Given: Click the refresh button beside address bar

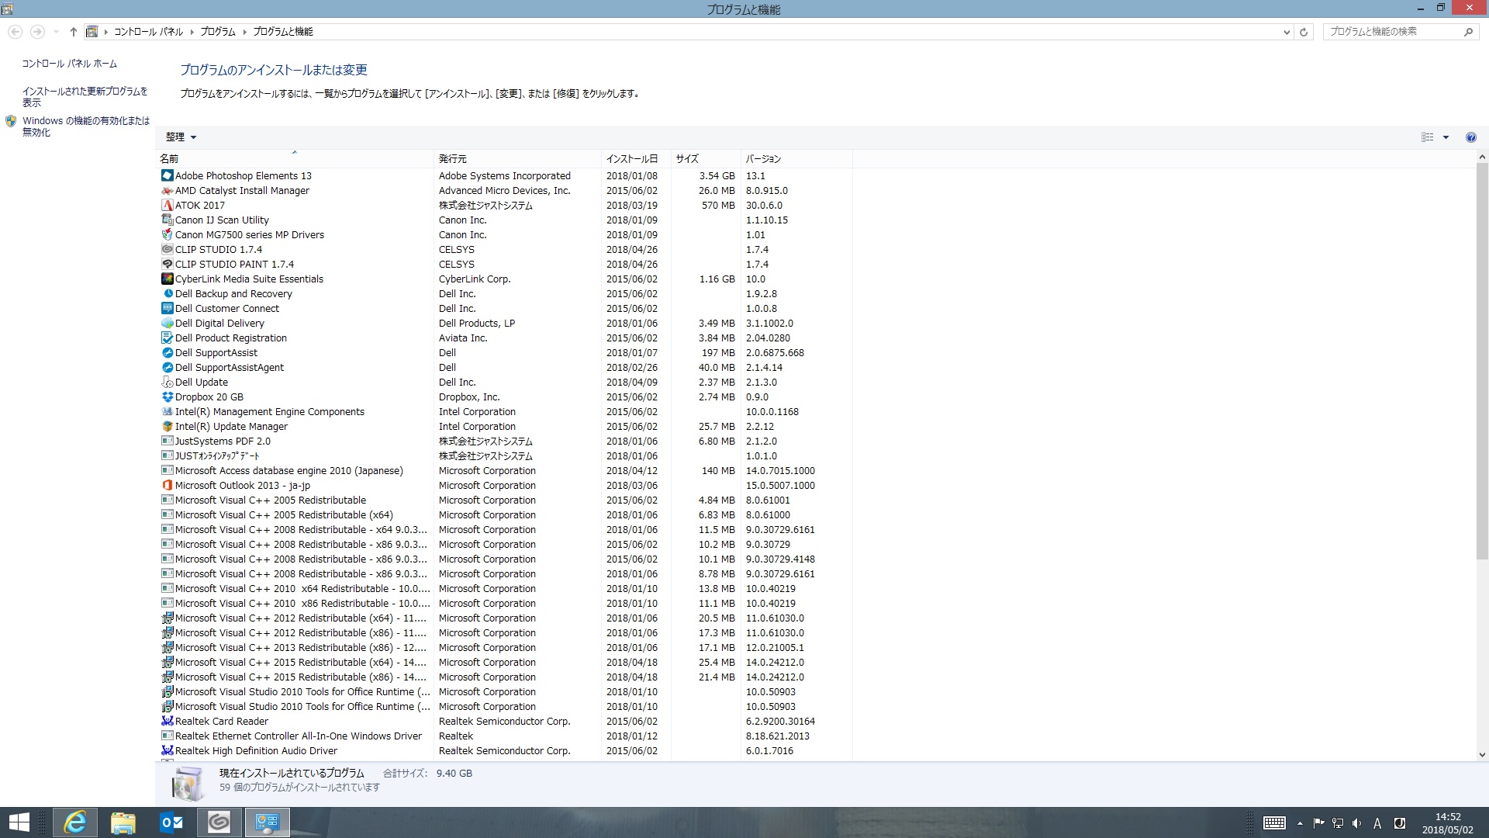Looking at the screenshot, I should (x=1304, y=32).
